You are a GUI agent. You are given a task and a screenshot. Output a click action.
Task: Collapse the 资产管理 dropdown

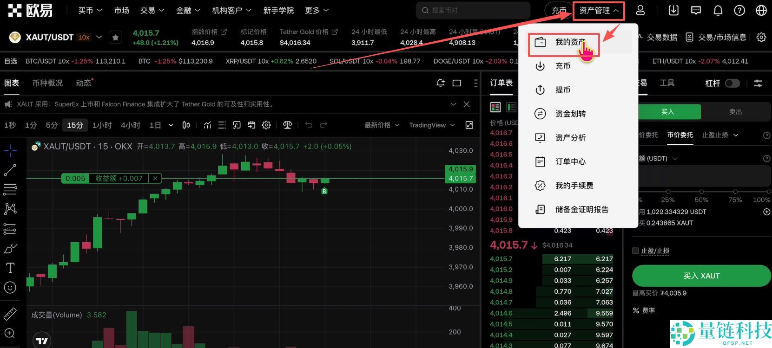point(599,11)
